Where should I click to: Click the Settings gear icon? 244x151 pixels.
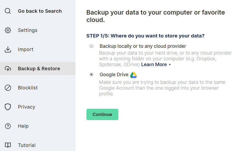[x=8, y=30]
